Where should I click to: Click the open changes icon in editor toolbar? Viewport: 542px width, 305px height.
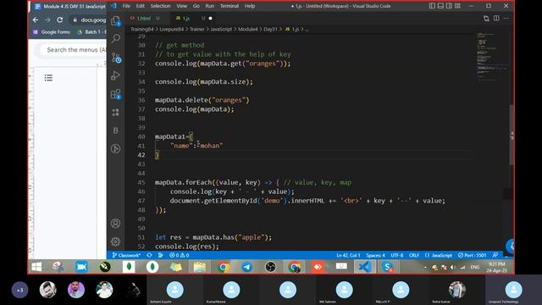tap(486, 19)
